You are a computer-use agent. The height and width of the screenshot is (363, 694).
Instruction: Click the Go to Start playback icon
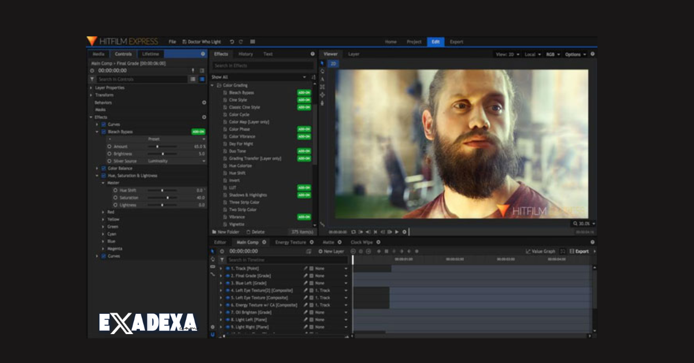[375, 231]
